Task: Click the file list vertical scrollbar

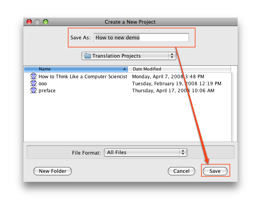Action: point(234,105)
